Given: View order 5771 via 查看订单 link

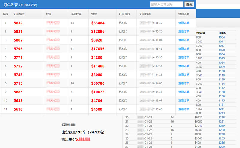Looking at the screenshot, I should point(184,57).
